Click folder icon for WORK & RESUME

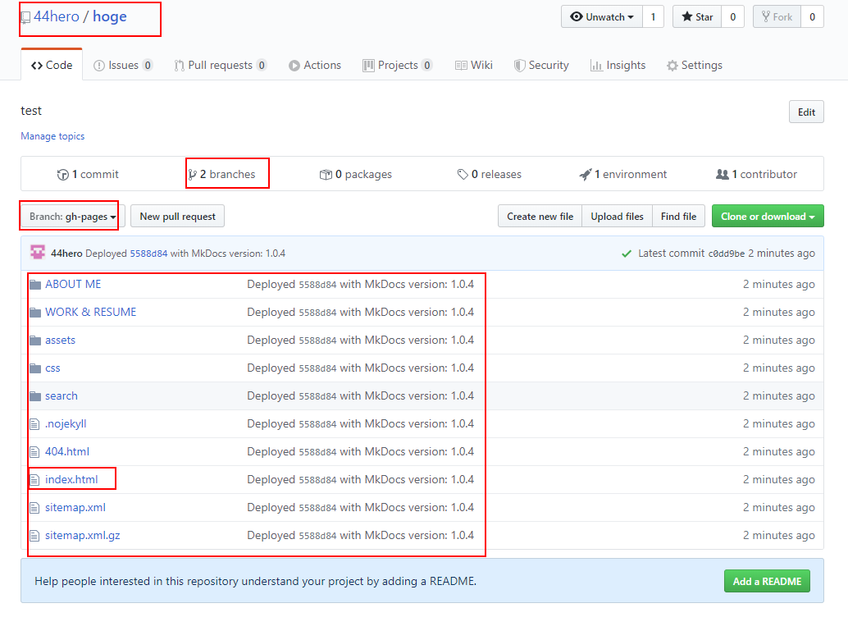[35, 312]
